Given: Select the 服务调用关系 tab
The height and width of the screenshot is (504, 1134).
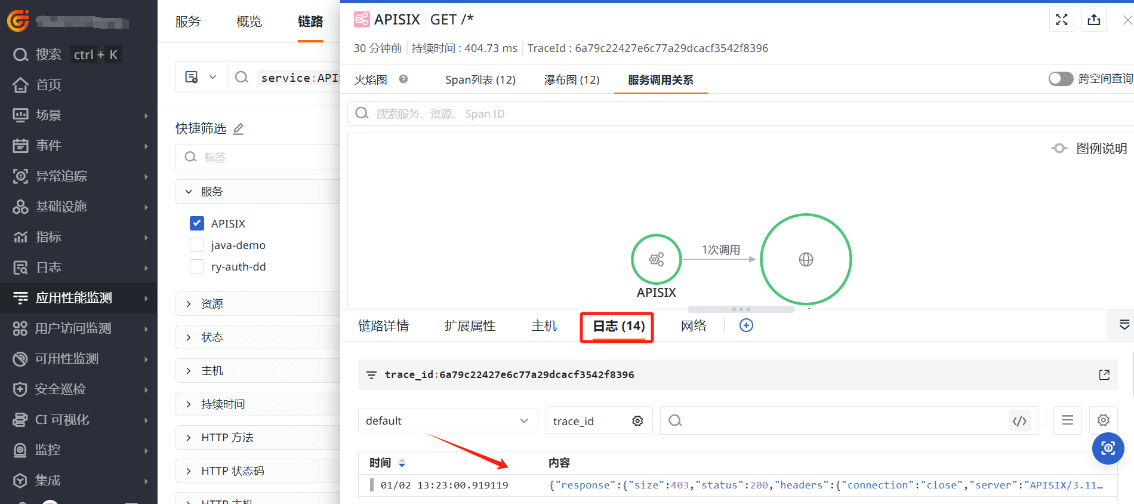Looking at the screenshot, I should (661, 80).
